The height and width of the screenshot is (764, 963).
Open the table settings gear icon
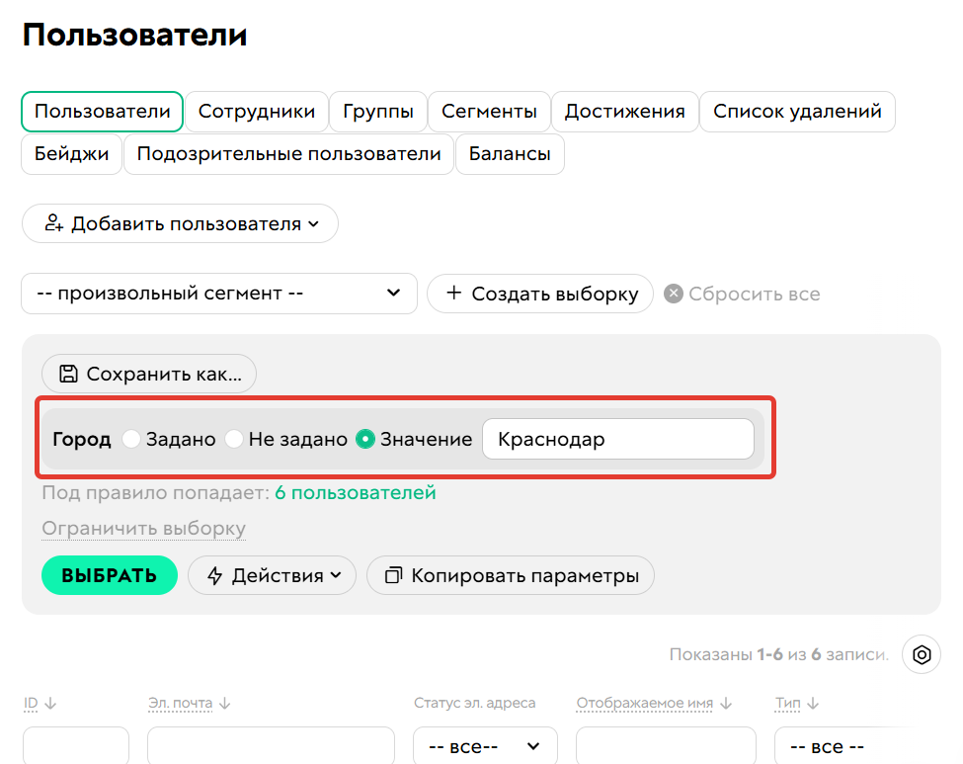(x=922, y=654)
